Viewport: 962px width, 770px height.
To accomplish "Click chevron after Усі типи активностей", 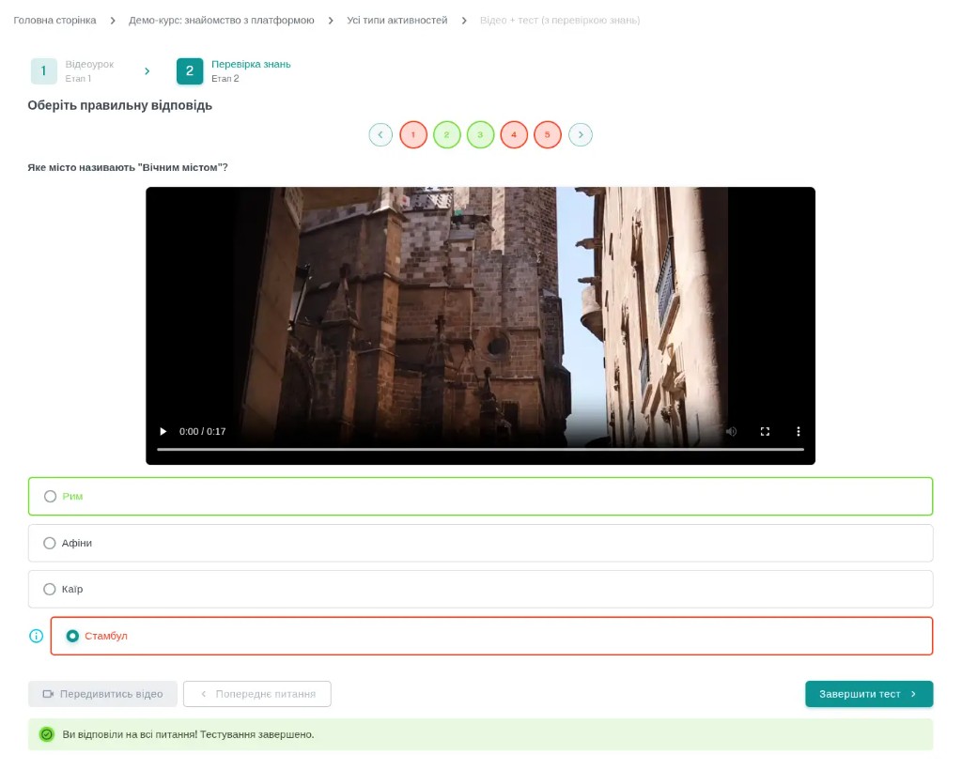I will click(x=464, y=21).
